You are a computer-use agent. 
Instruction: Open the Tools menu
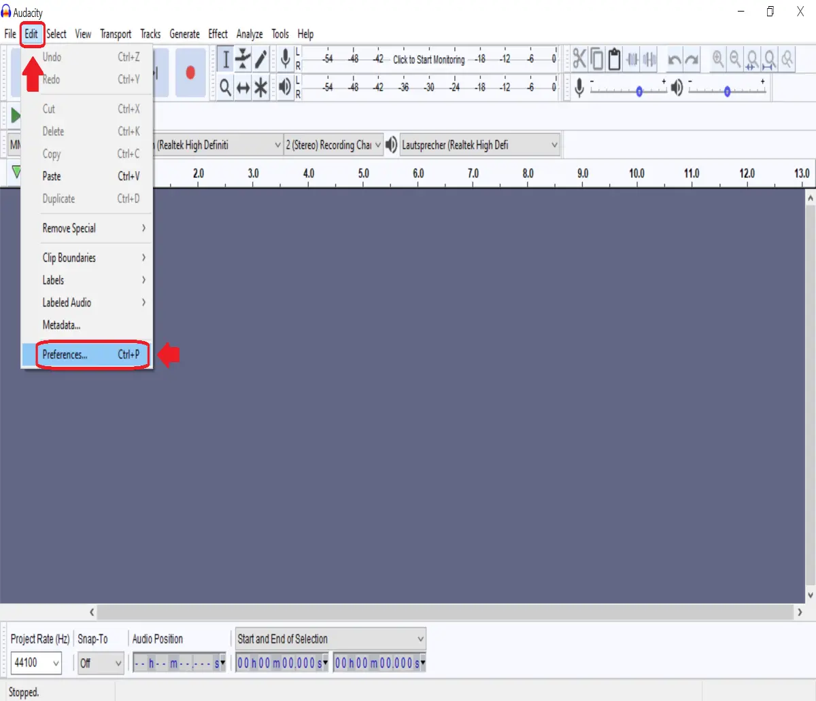[280, 34]
